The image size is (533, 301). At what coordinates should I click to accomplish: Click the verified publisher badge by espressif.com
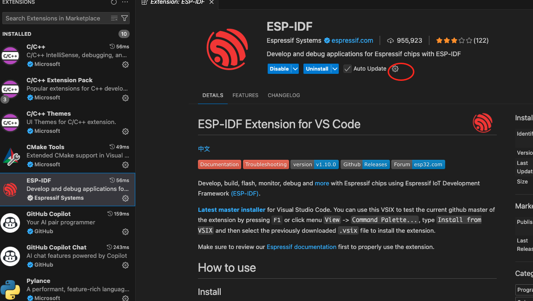[x=327, y=41]
